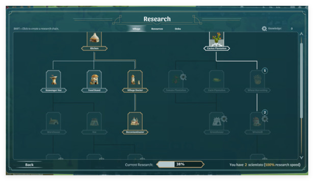Pick the Village Doctor research node

(x=135, y=80)
